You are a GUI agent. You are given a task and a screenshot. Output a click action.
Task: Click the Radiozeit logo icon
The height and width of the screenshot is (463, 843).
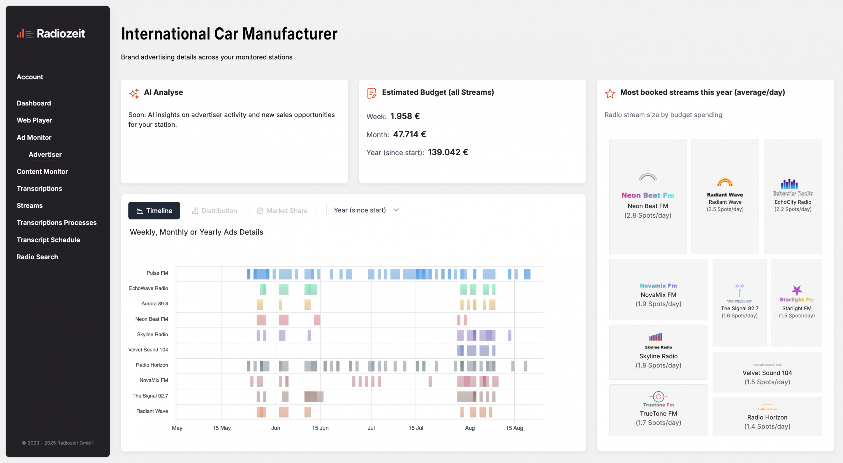[x=25, y=33]
